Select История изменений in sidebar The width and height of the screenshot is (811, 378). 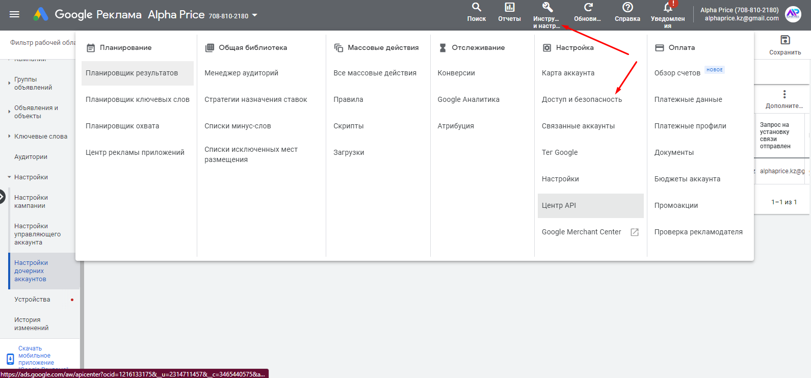pos(31,324)
